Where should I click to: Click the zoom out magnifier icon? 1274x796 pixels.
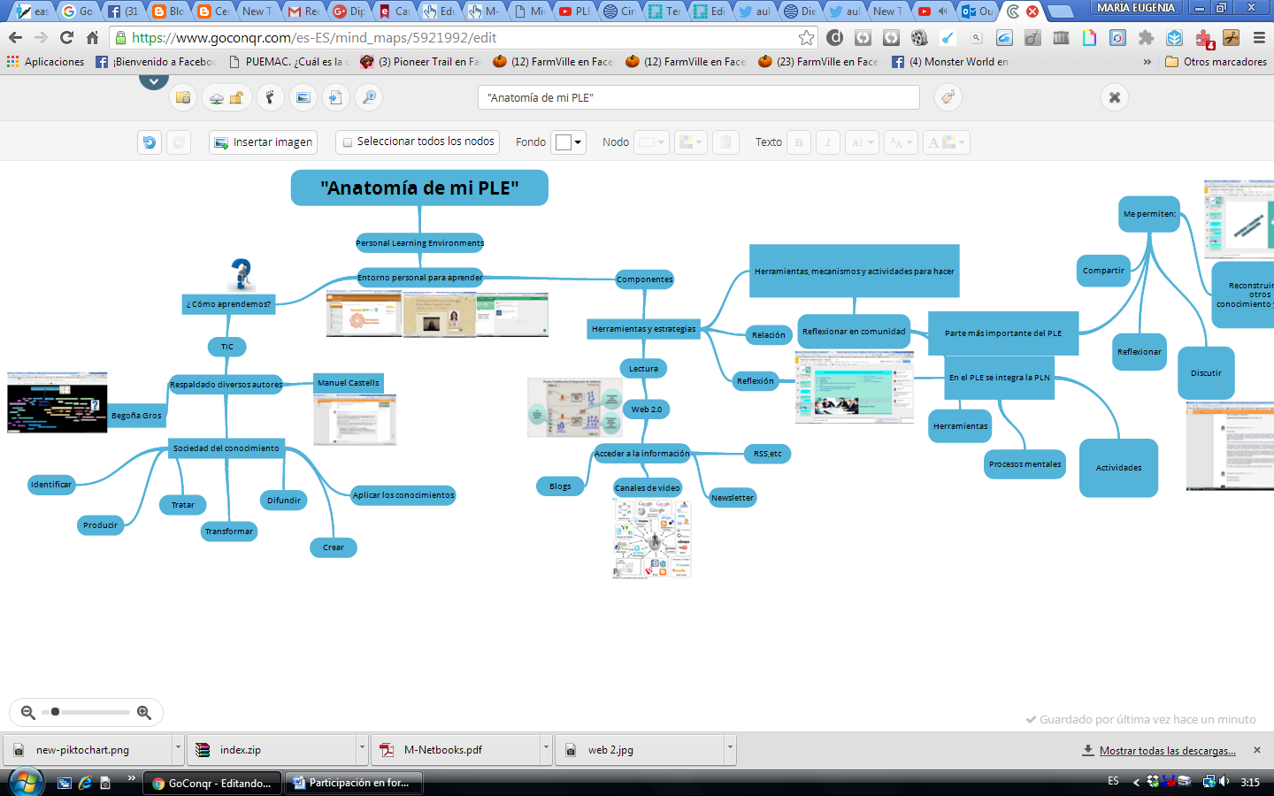pos(28,712)
